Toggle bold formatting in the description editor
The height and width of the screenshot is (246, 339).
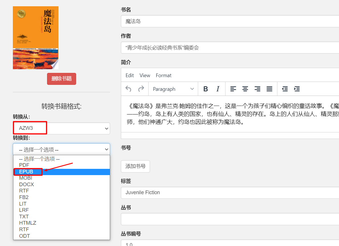(206, 89)
